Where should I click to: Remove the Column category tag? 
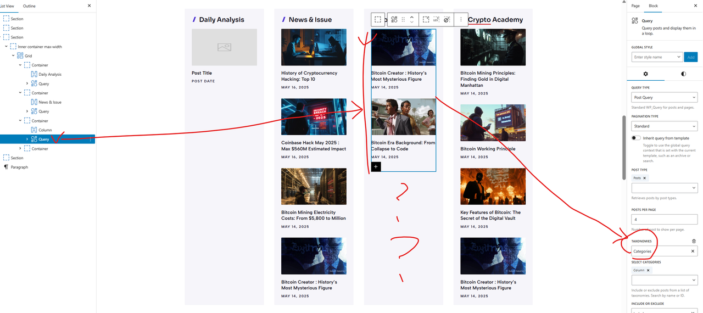point(648,270)
